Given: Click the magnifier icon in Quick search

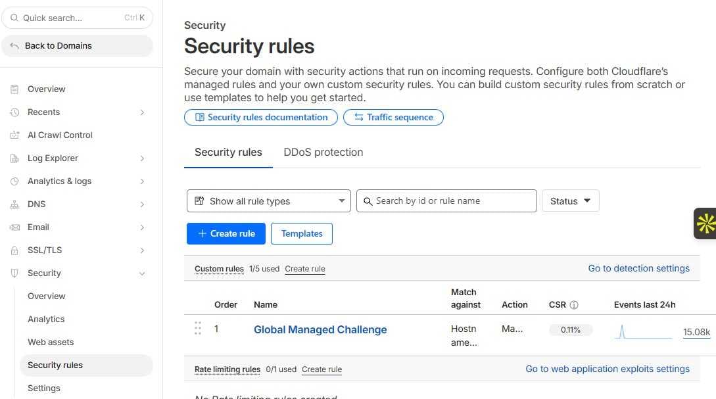Looking at the screenshot, I should [x=14, y=18].
